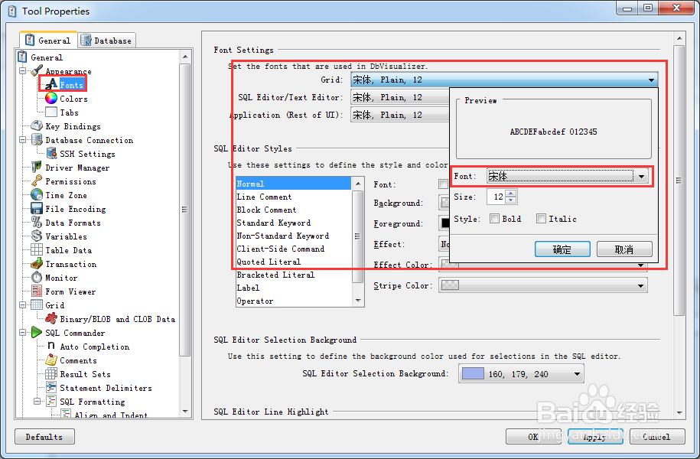The width and height of the screenshot is (700, 459).
Task: Click the styles list scroll-down arrow
Action: pos(357,301)
